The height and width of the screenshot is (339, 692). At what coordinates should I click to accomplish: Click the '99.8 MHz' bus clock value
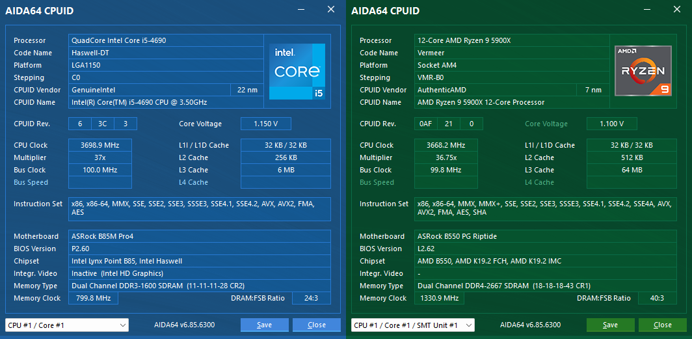click(446, 169)
